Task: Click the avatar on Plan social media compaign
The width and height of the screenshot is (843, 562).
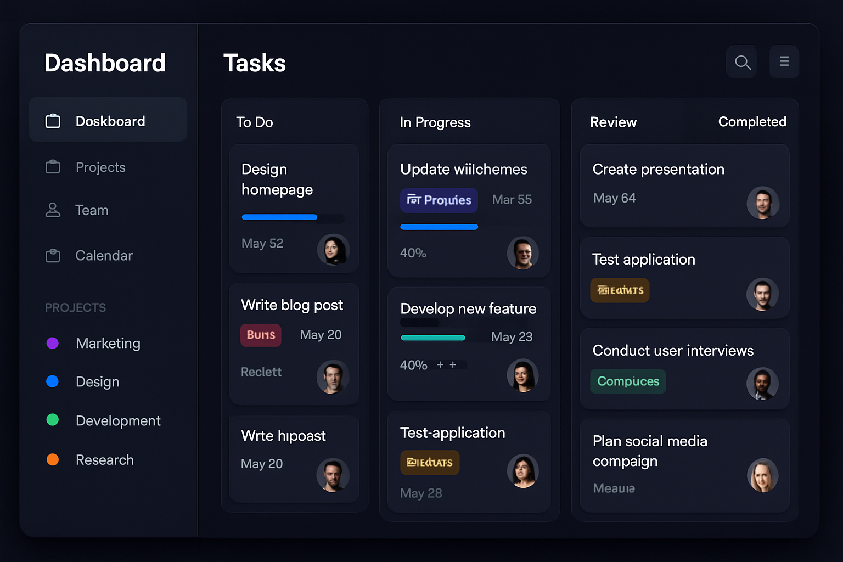Action: pyautogui.click(x=763, y=475)
